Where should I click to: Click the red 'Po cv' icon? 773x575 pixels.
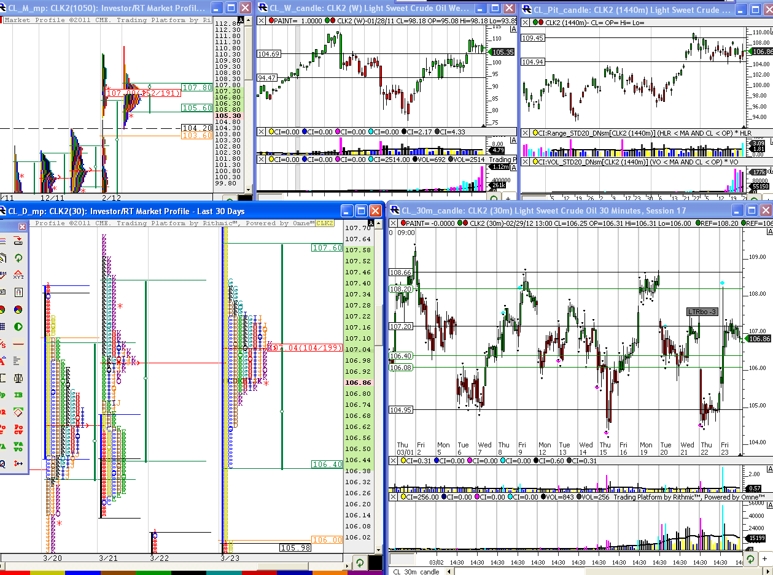18,430
